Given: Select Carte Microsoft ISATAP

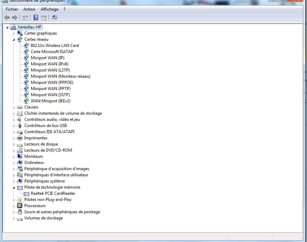Looking at the screenshot, I should pos(52,52).
